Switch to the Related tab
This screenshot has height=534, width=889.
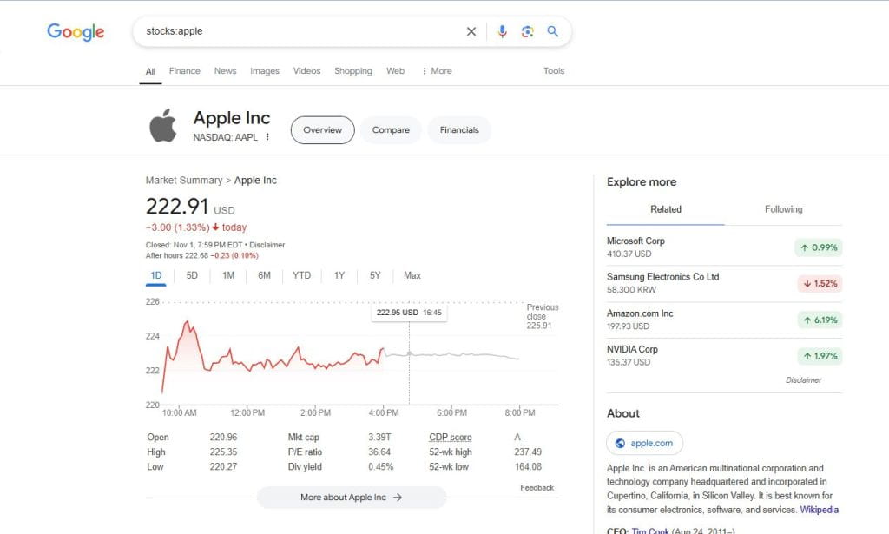[x=666, y=209]
